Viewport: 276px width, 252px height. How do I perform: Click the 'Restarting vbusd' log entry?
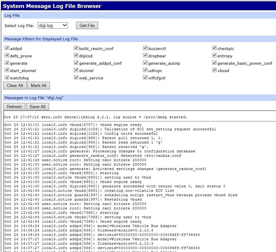coord(73,199)
